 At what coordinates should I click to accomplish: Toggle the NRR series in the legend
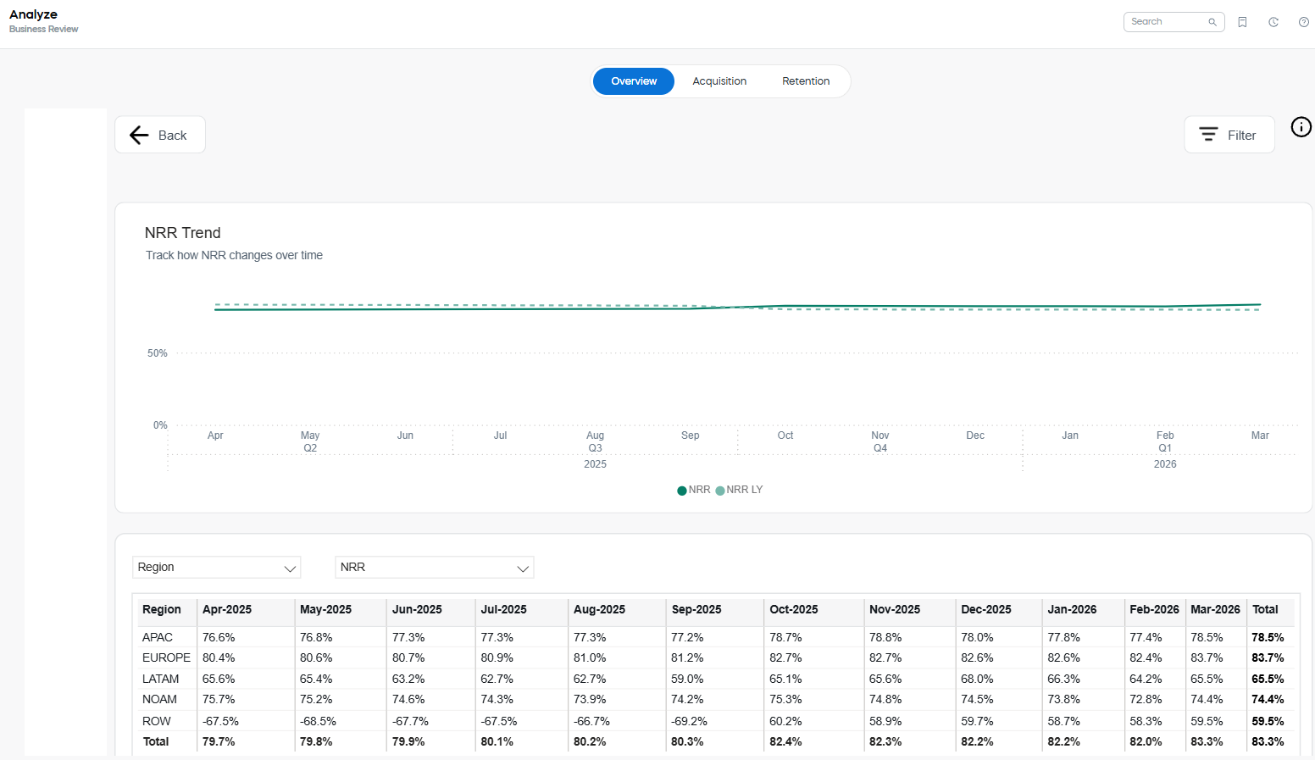coord(695,490)
